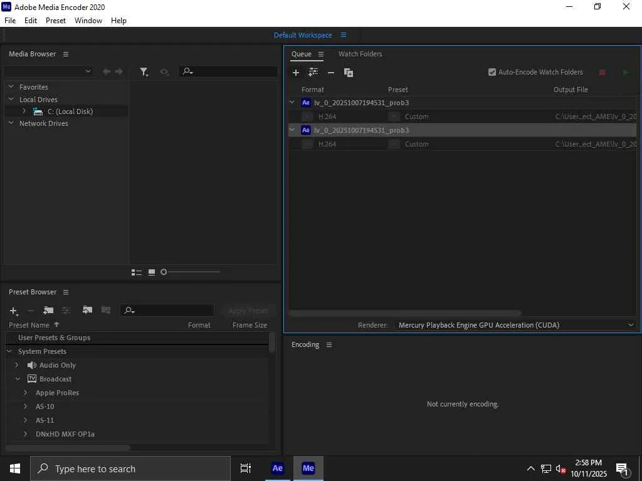Click the Apply Preset button
This screenshot has width=642, height=481.
pyautogui.click(x=248, y=311)
